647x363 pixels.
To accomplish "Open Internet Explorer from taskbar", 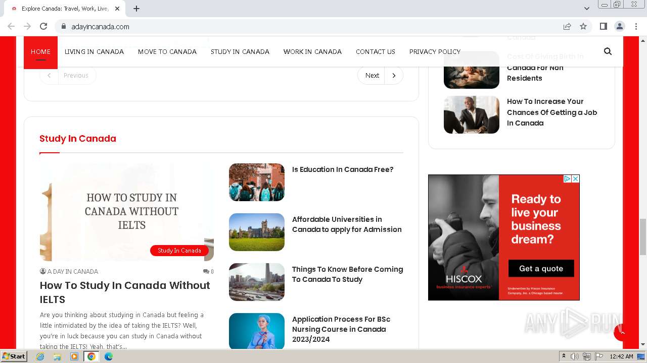I will tap(40, 356).
